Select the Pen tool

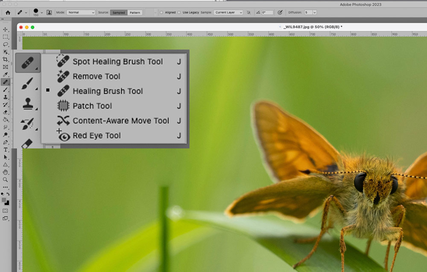pyautogui.click(x=5, y=142)
